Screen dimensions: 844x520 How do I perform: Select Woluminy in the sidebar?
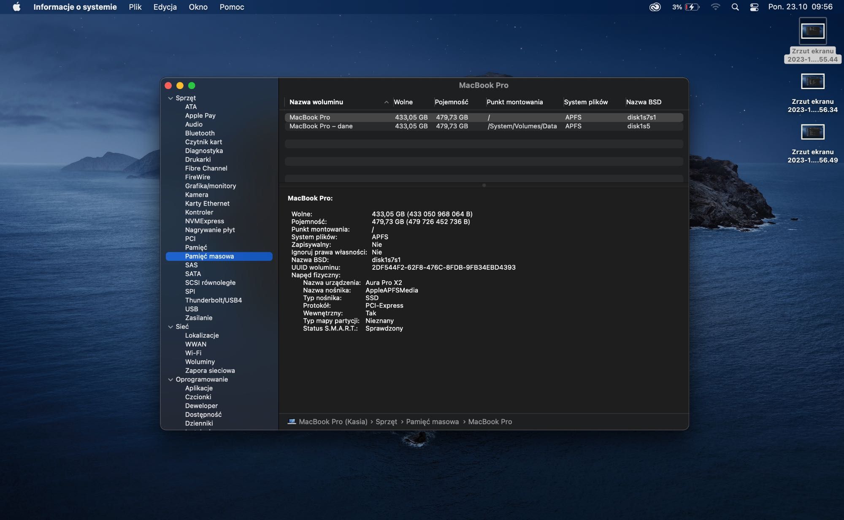[200, 362]
